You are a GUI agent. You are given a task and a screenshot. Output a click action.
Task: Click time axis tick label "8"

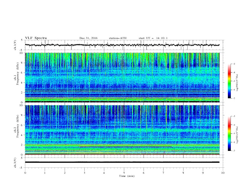183,173
